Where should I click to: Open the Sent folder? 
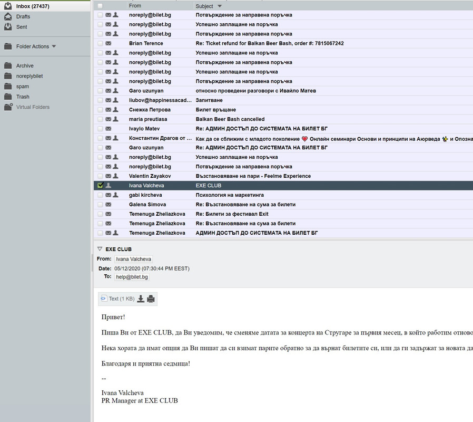22,27
